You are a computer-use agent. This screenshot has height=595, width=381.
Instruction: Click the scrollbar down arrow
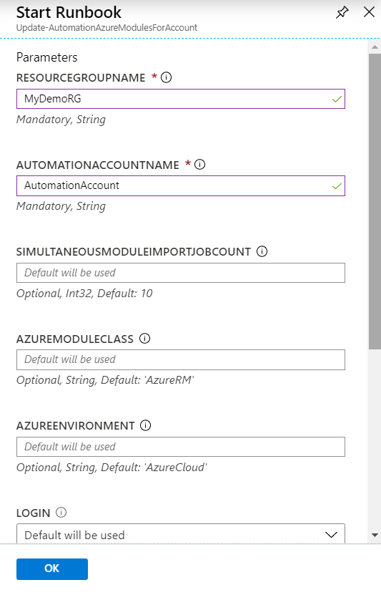(375, 536)
